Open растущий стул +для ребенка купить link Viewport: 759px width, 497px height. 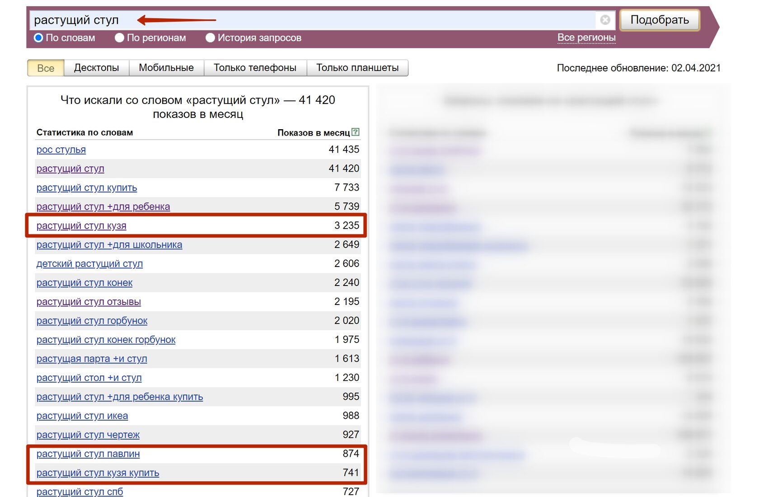click(x=120, y=396)
